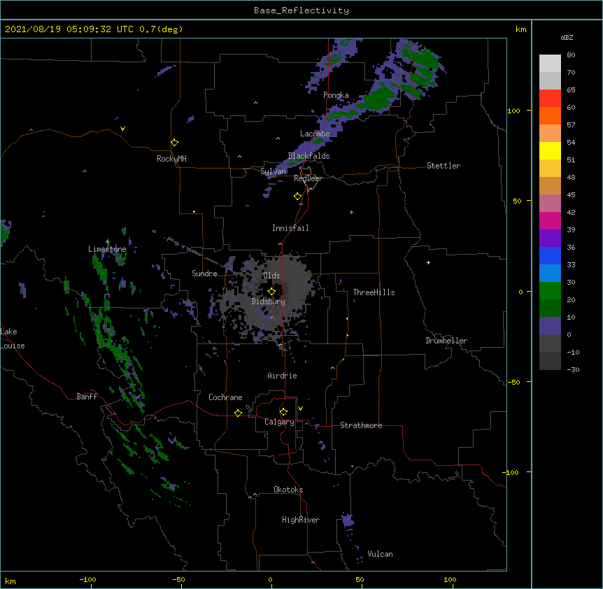Select the 10 dBZ dark green swatch
The height and width of the screenshot is (589, 603).
(x=550, y=308)
